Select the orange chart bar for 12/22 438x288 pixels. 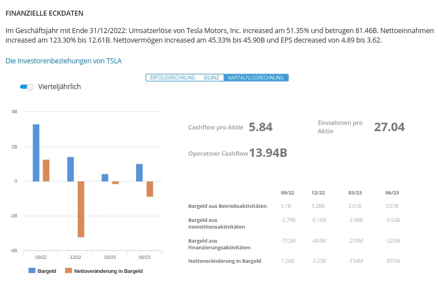[81, 209]
